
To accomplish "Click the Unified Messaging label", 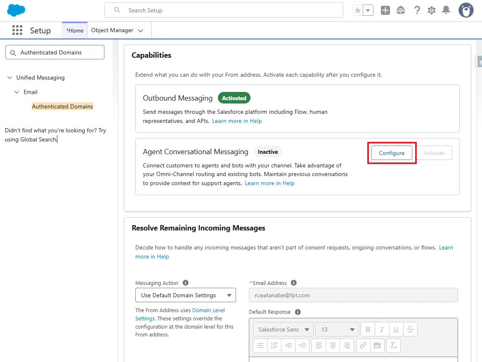I will 40,78.
